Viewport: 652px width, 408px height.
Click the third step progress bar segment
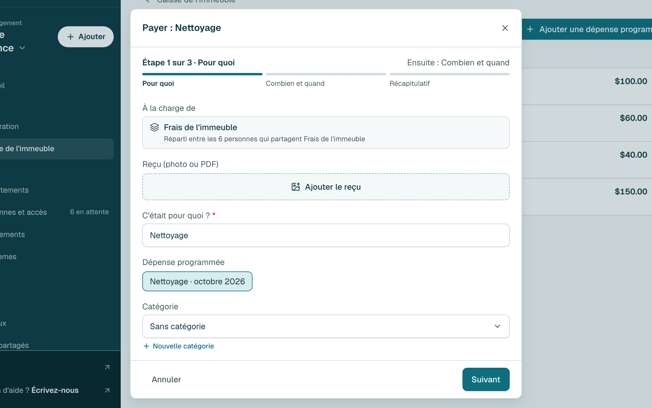450,74
